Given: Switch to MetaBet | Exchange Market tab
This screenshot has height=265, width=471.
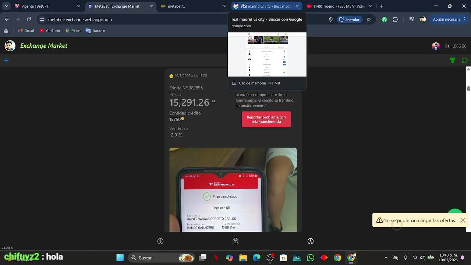Looking at the screenshot, I should [x=120, y=6].
